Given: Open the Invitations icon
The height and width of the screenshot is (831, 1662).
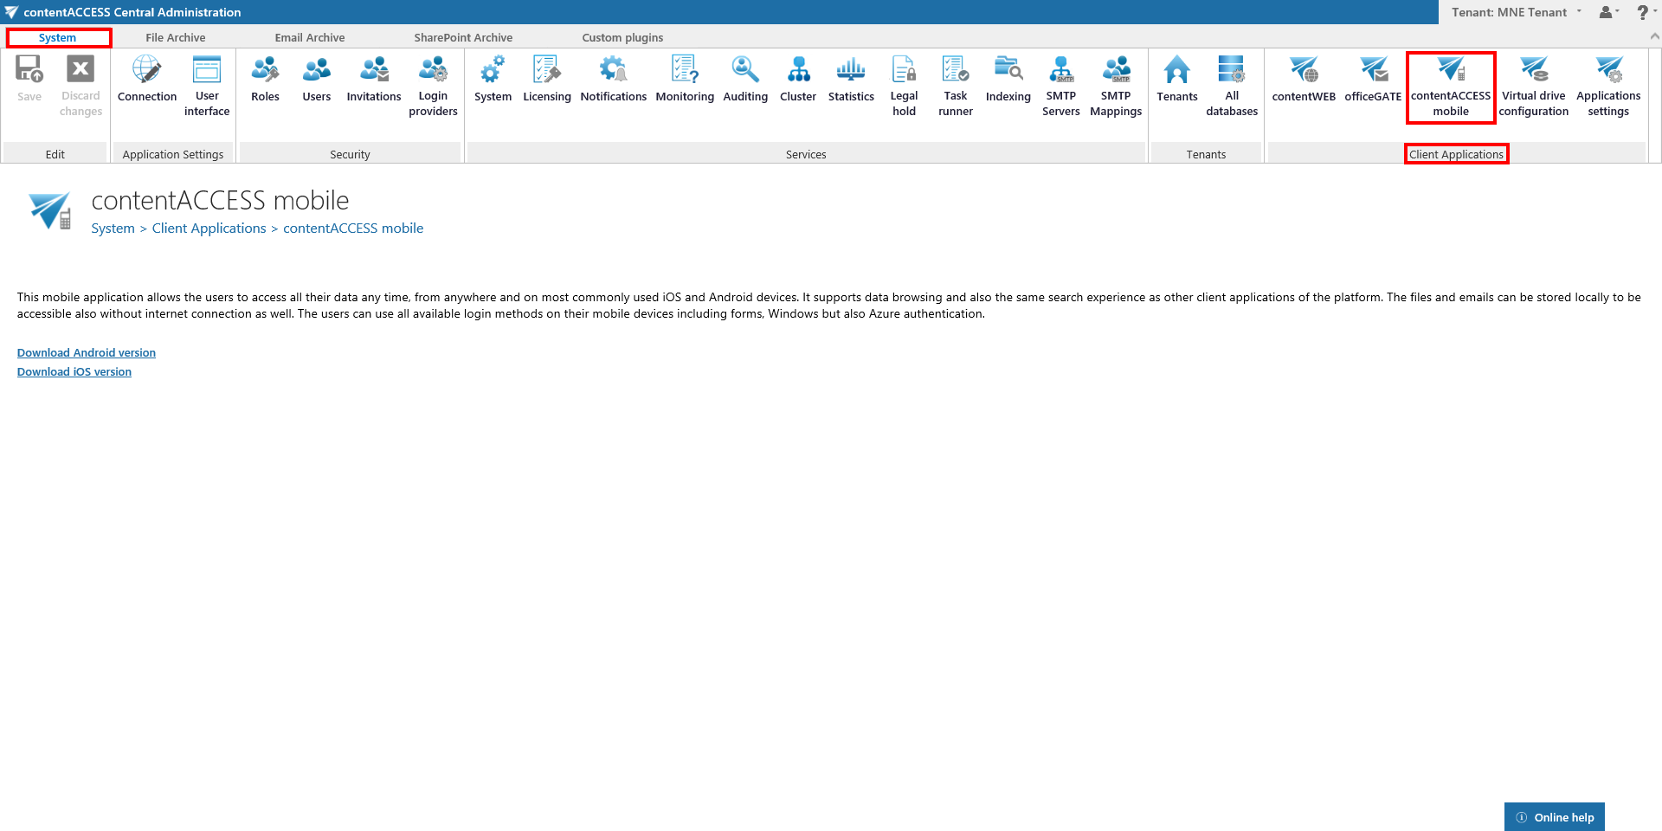Looking at the screenshot, I should pyautogui.click(x=374, y=80).
